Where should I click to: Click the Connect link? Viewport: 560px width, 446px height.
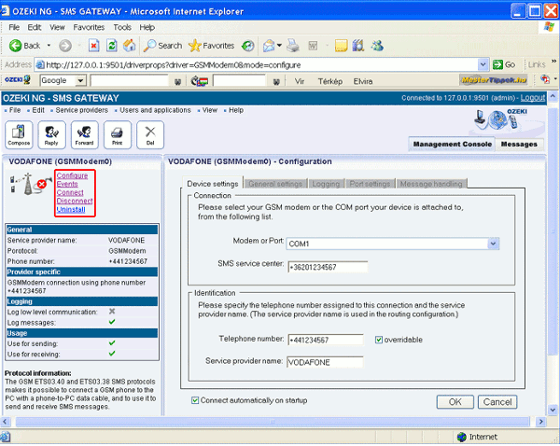tap(70, 193)
